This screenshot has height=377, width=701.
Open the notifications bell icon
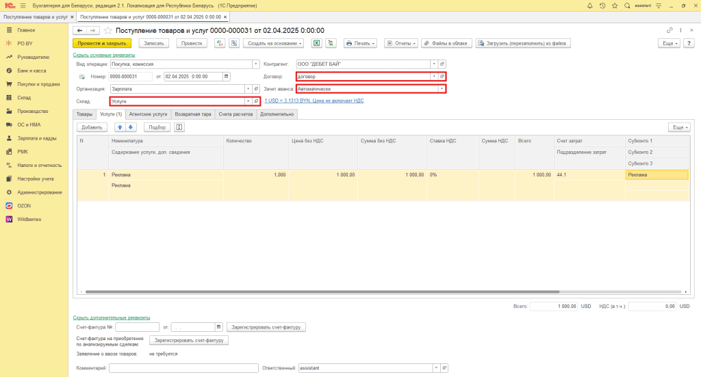[590, 5]
